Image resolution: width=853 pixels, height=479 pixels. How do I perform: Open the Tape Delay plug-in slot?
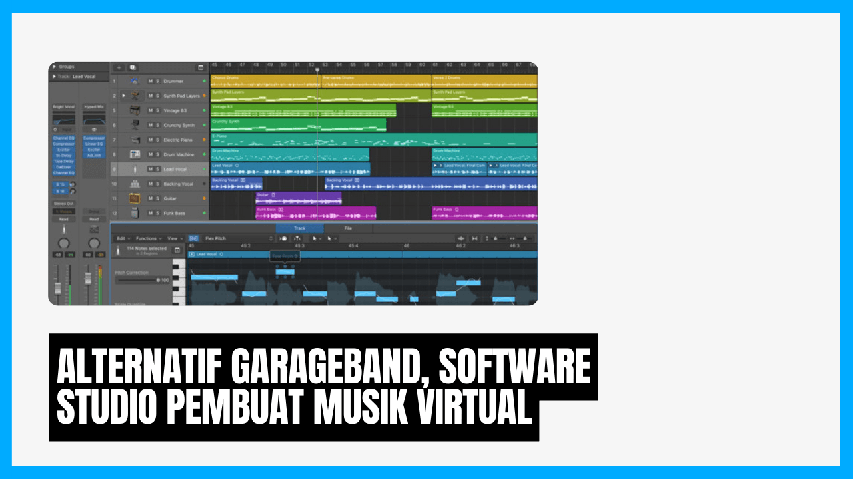pos(64,161)
